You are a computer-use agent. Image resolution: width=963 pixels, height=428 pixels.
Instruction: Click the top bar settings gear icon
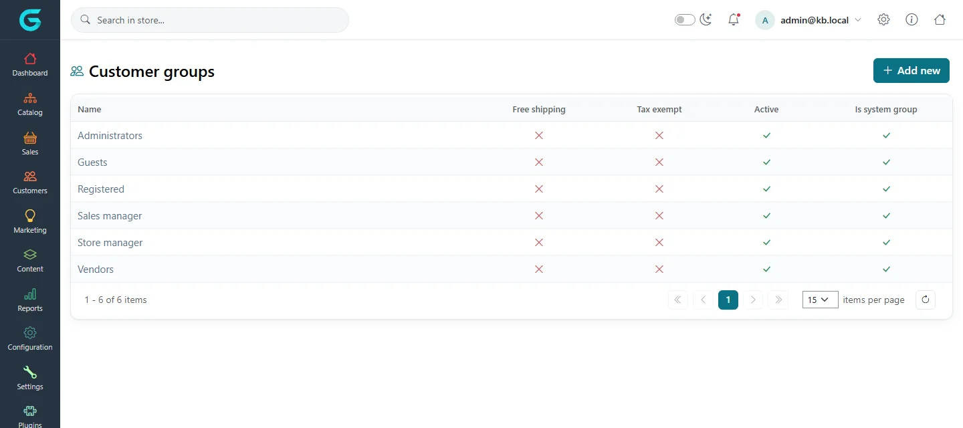[x=883, y=20]
